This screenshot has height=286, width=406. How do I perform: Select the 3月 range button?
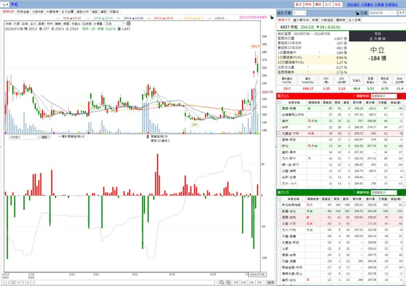point(235,283)
